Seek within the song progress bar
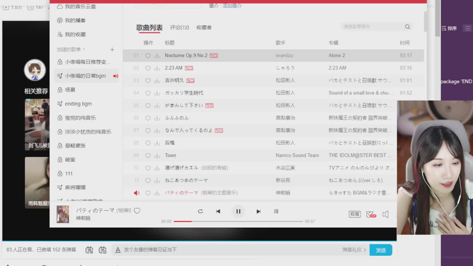Viewport: 473px width, 266px height. [x=238, y=221]
